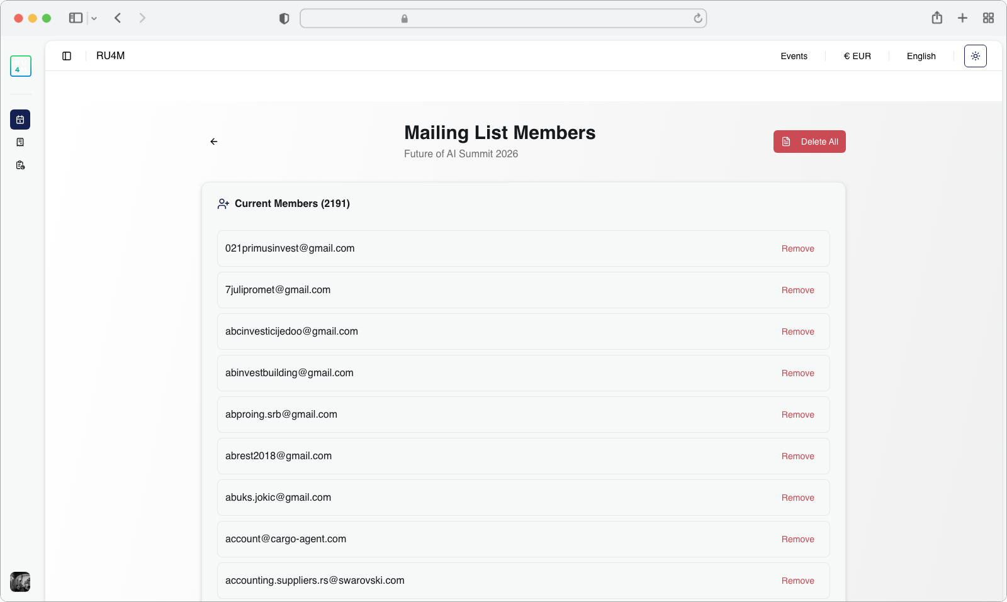Toggle the app sidebar panel icon

[67, 56]
